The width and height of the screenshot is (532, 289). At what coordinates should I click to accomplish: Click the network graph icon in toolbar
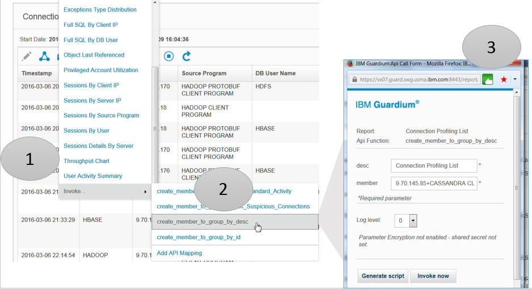pos(44,56)
